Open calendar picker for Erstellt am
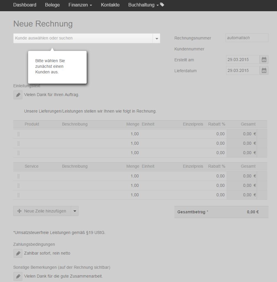277x282 pixels. pos(264,60)
